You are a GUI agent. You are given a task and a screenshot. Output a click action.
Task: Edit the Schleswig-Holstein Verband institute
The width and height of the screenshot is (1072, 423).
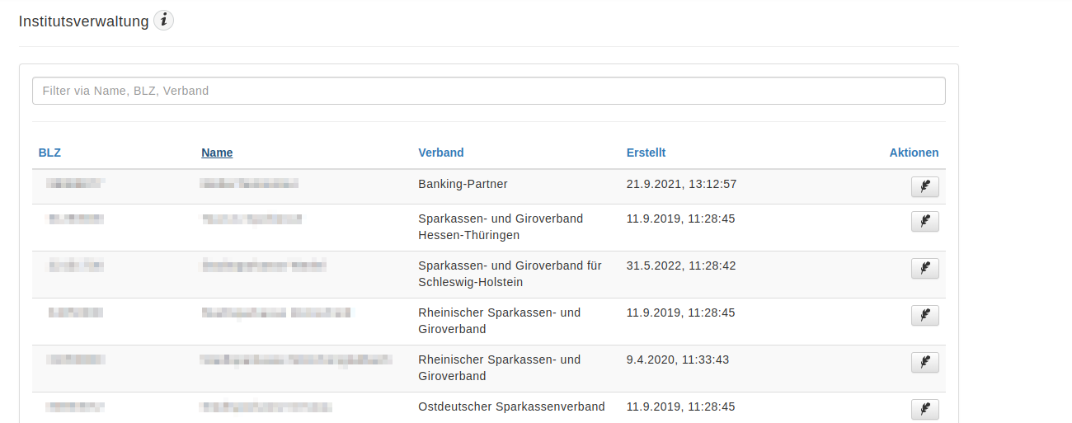coord(924,269)
